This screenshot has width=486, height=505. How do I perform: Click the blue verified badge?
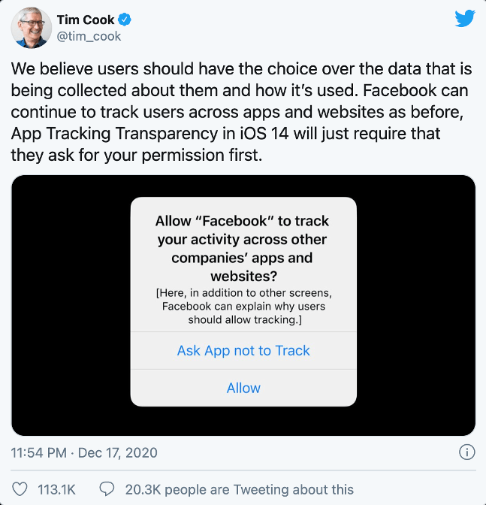(124, 20)
